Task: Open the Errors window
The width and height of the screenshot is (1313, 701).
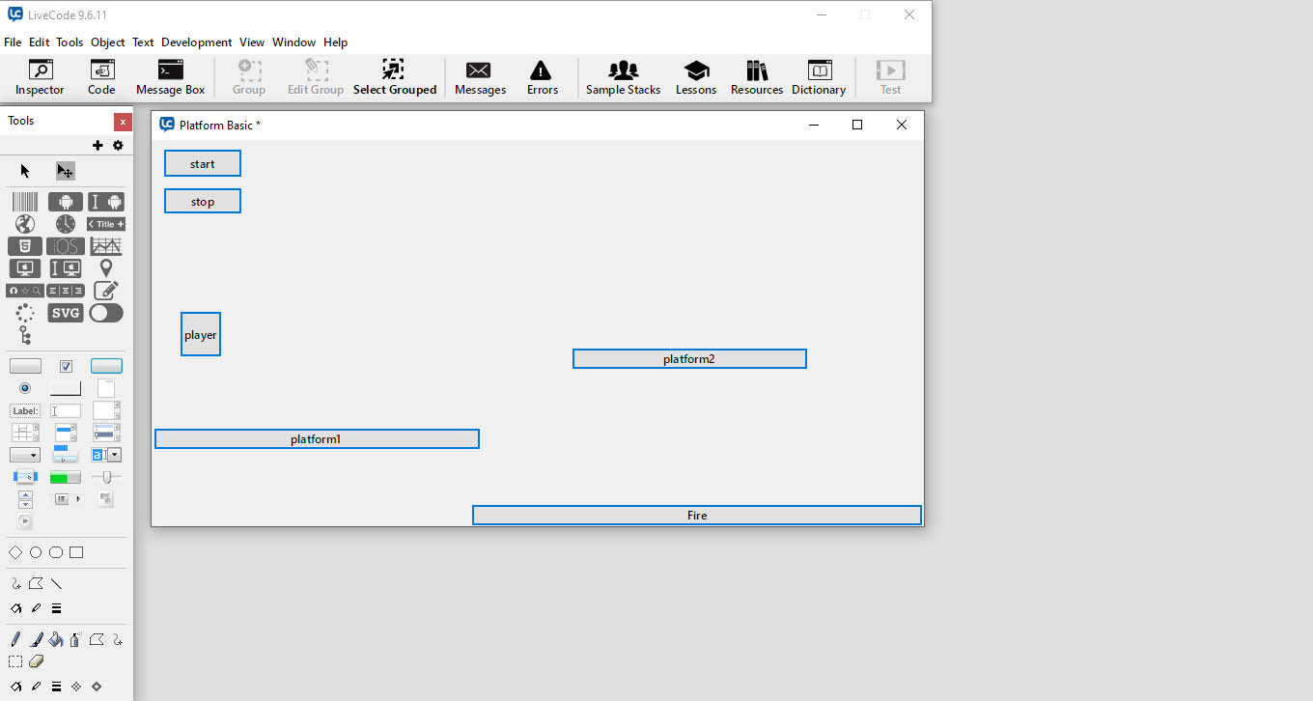Action: coord(542,77)
